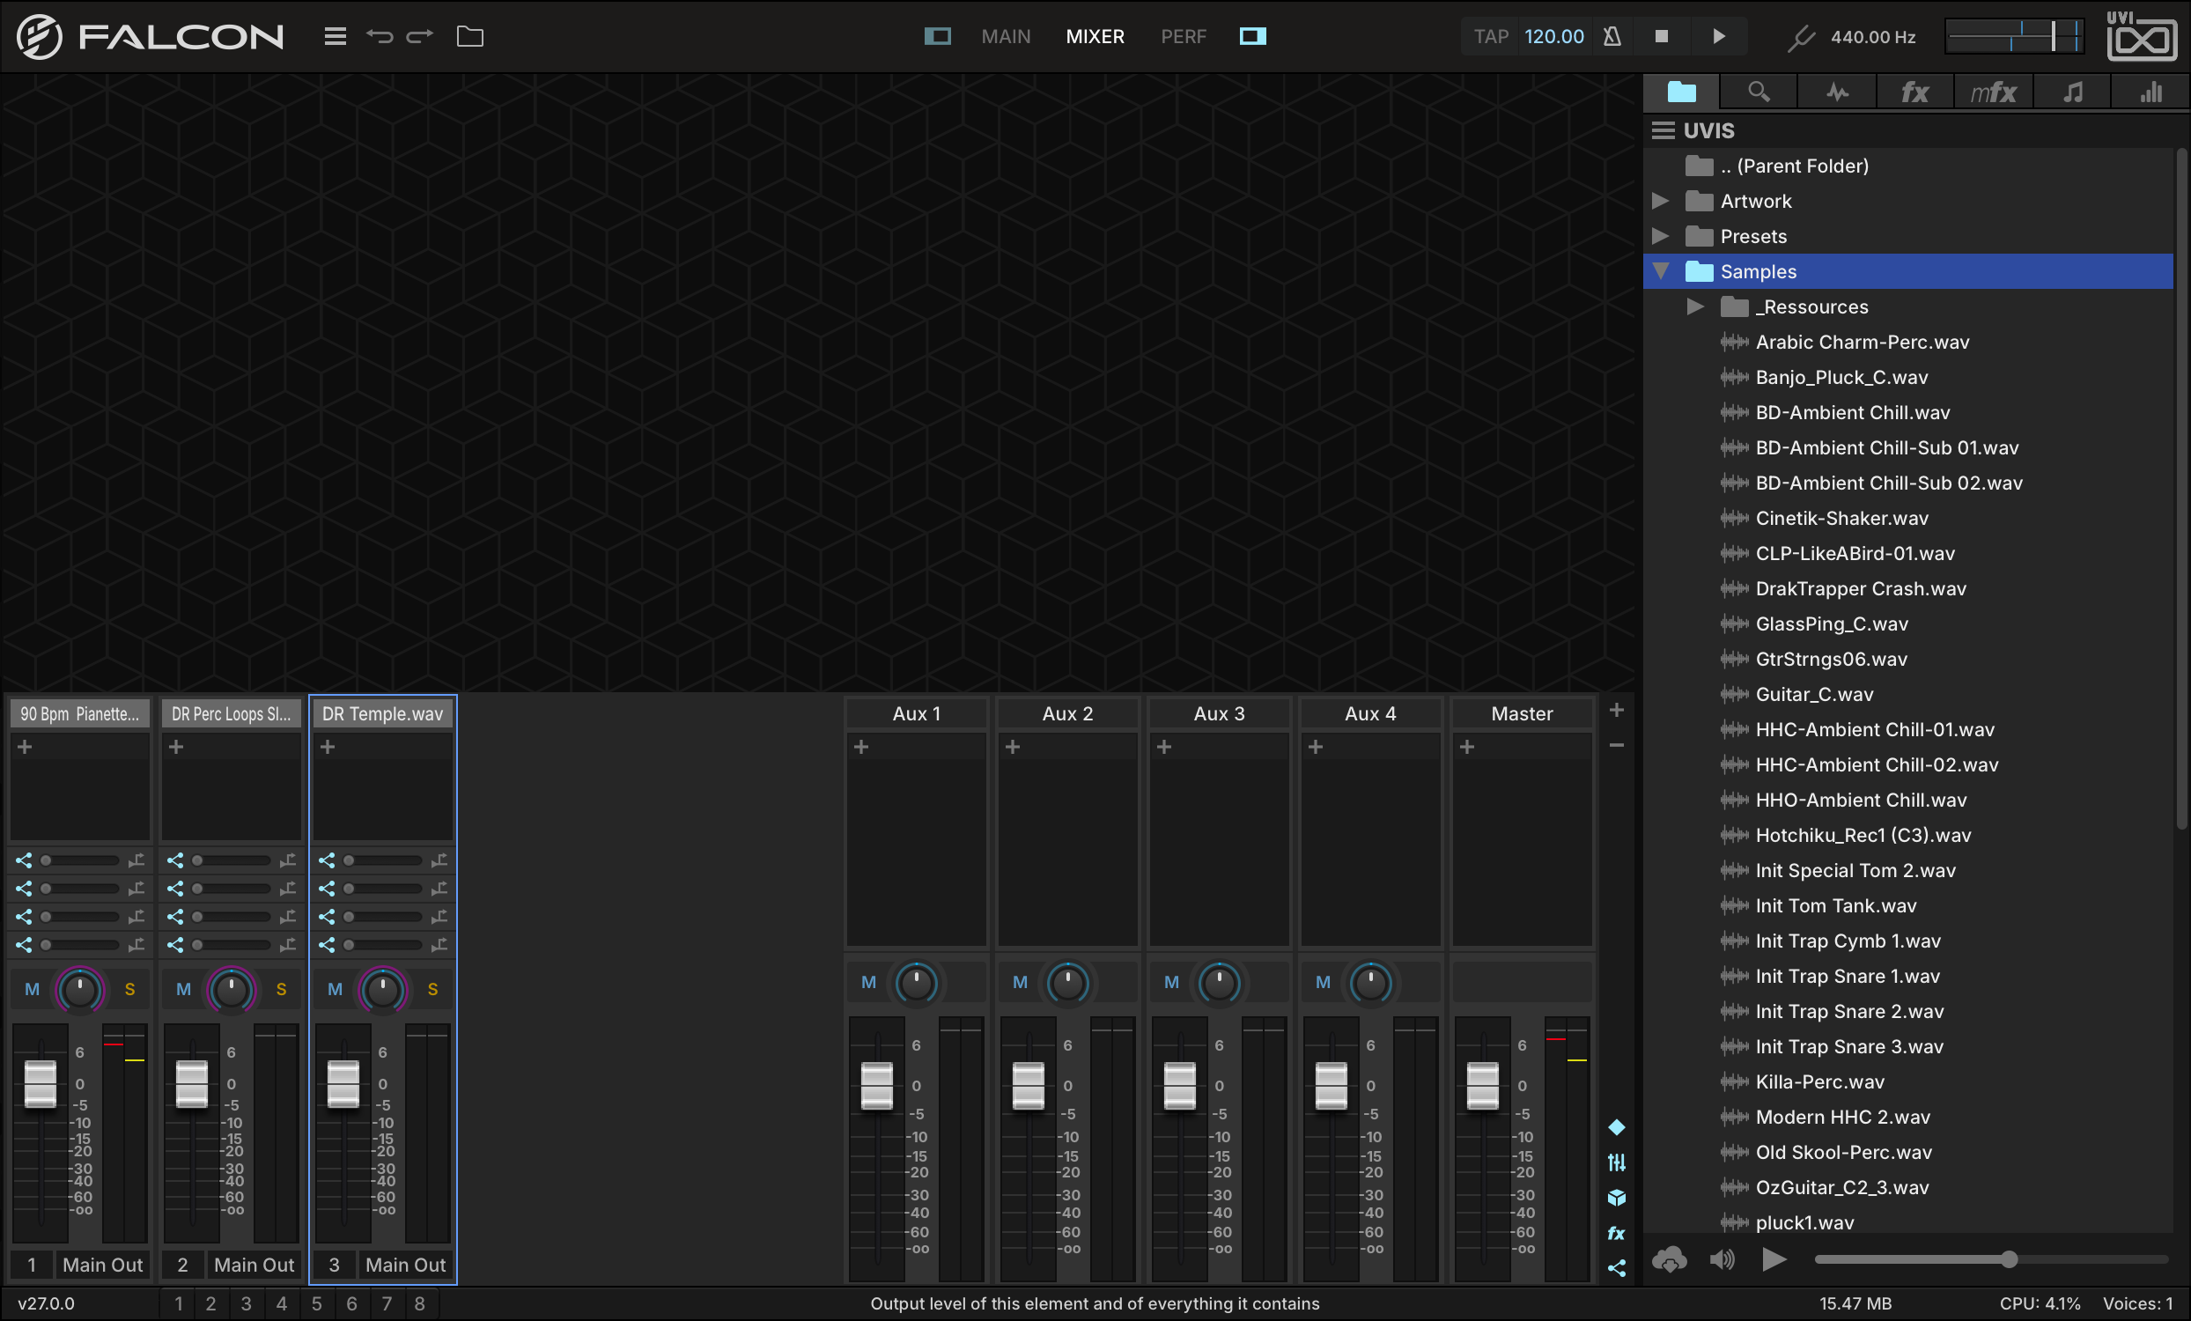Expand the Artwork folder
The height and width of the screenshot is (1321, 2191).
[x=1660, y=201]
